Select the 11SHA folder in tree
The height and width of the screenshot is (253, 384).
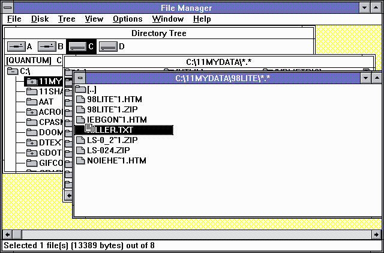[x=32, y=91]
